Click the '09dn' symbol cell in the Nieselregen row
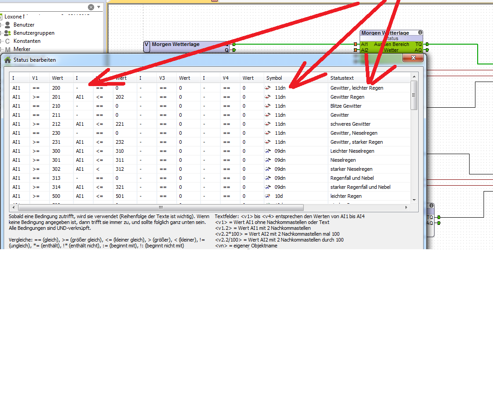Viewport: 493px width, 411px height. (280, 160)
